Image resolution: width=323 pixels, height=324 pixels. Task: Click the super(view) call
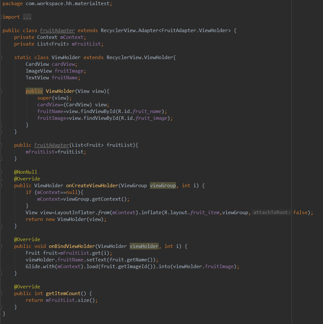click(x=53, y=98)
